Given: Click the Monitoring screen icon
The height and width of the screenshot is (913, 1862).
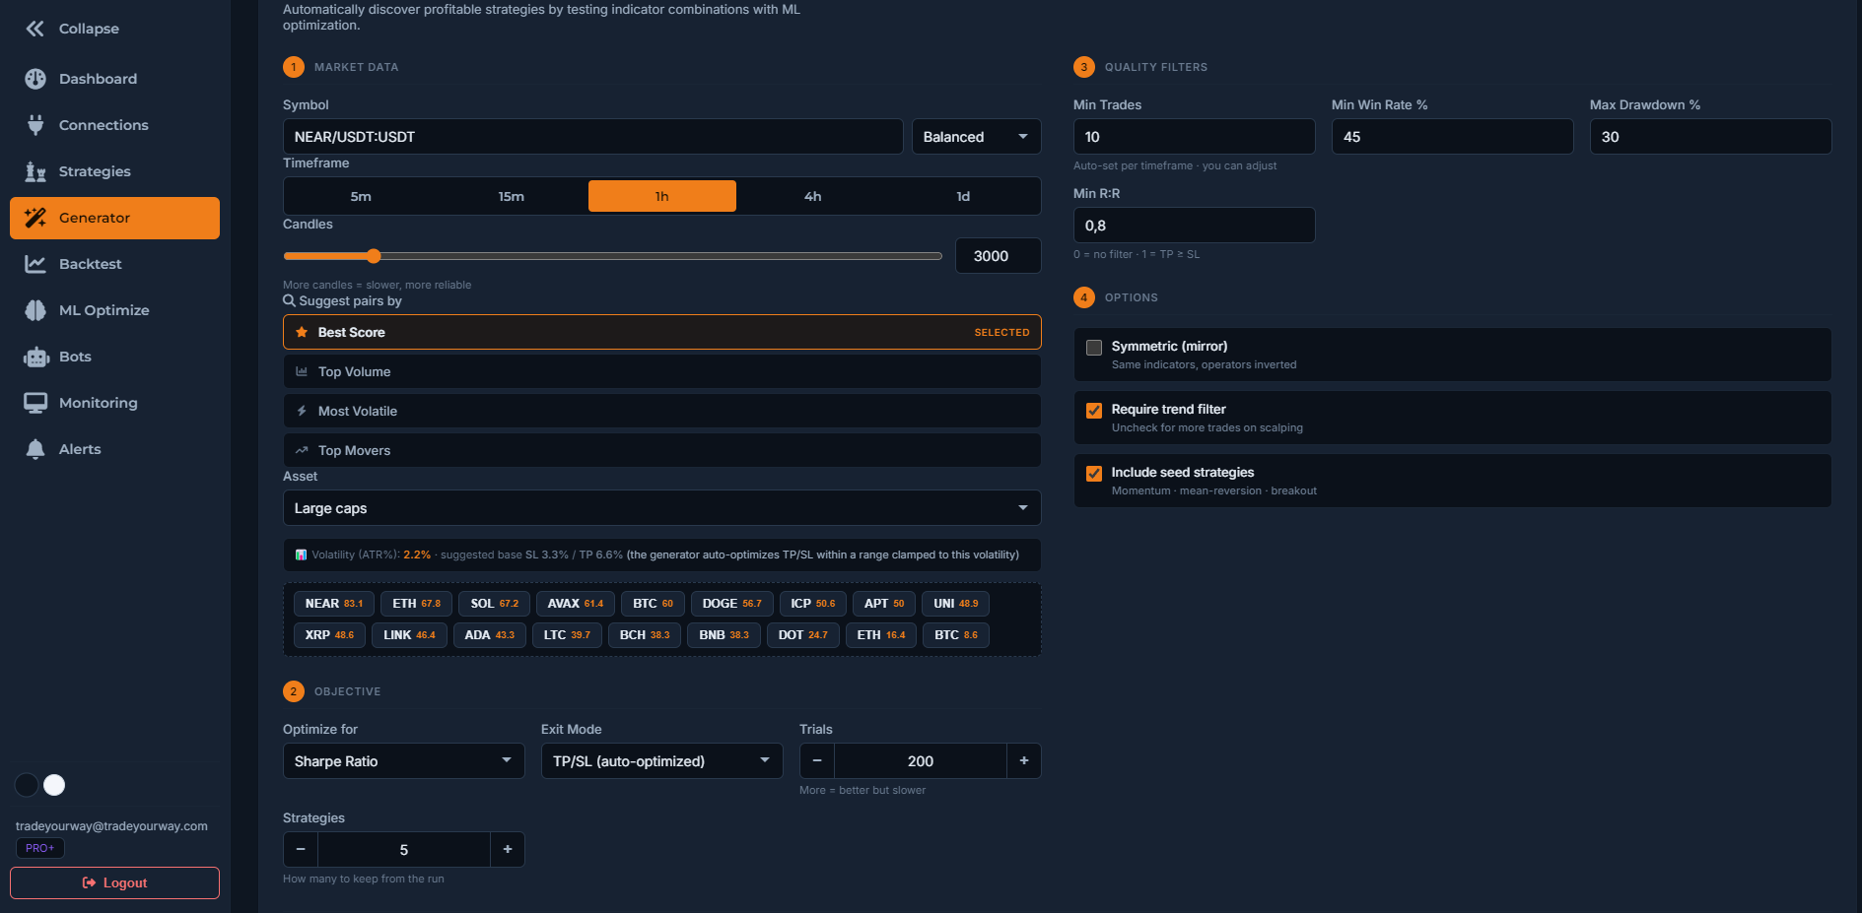Looking at the screenshot, I should 35,403.
